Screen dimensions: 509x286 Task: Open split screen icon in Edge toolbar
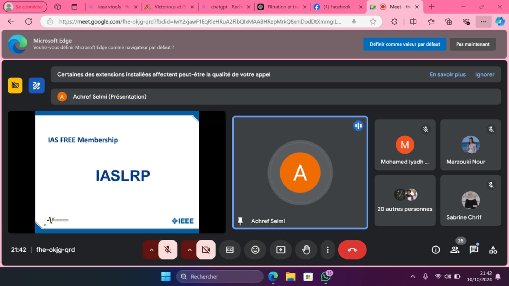click(413, 21)
